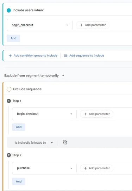The width and height of the screenshot is (132, 191).
Task: Click the plus icon before Add condition group
Action: 10,56
